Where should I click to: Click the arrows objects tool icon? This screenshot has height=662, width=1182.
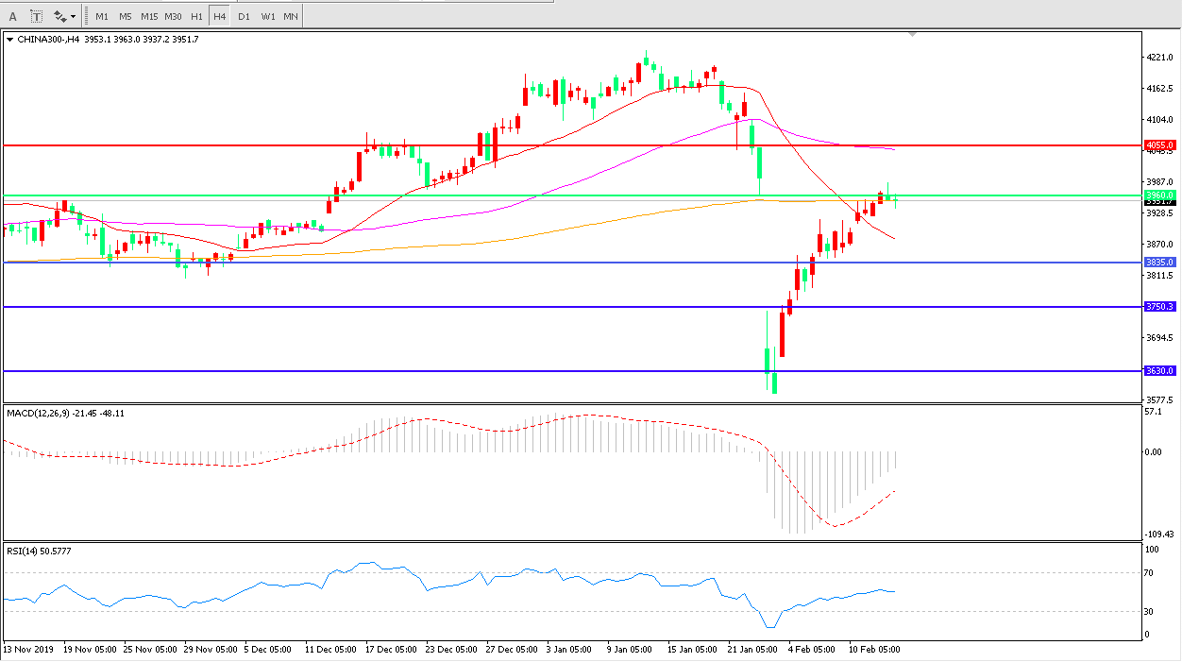(59, 16)
